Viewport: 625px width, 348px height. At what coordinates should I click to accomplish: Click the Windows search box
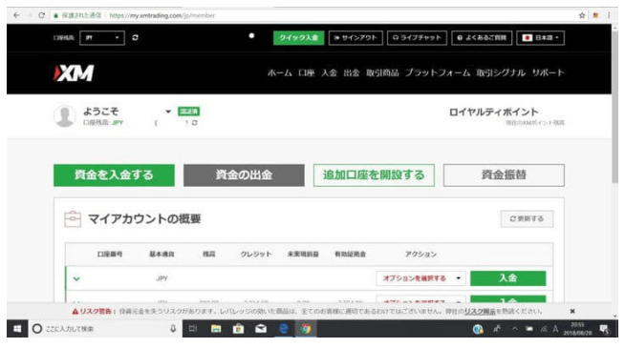pos(105,329)
